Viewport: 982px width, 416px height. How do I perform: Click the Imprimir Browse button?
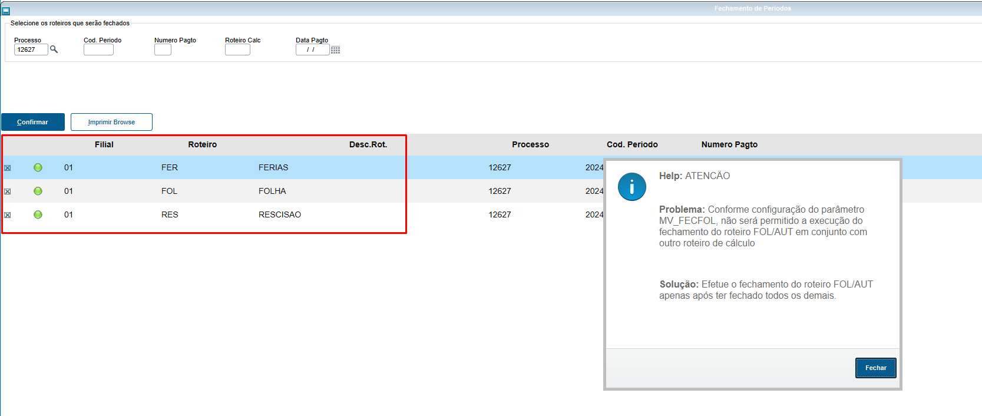pos(111,122)
